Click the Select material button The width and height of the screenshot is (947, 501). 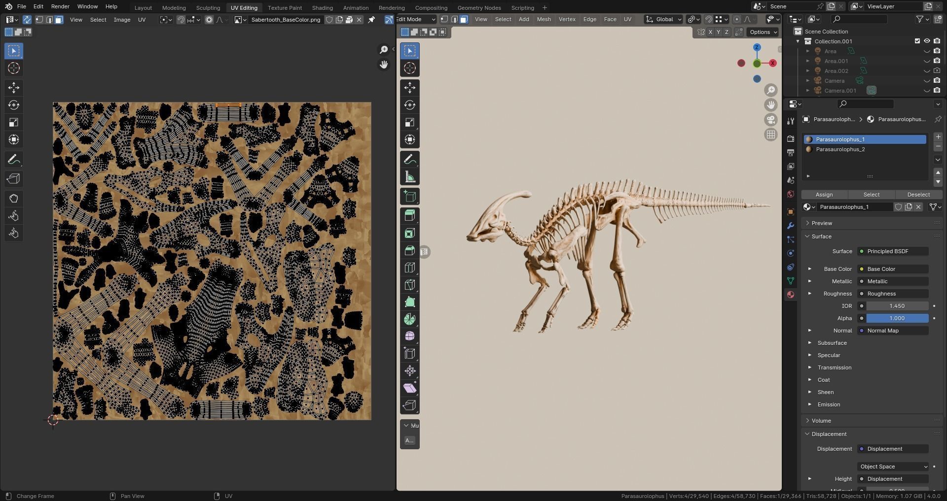pos(872,195)
